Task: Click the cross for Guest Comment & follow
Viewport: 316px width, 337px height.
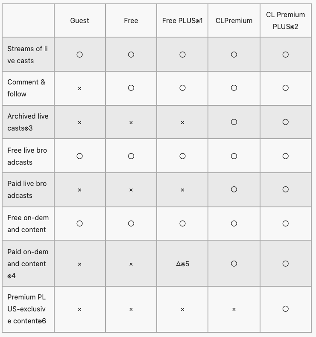Action: tap(79, 88)
